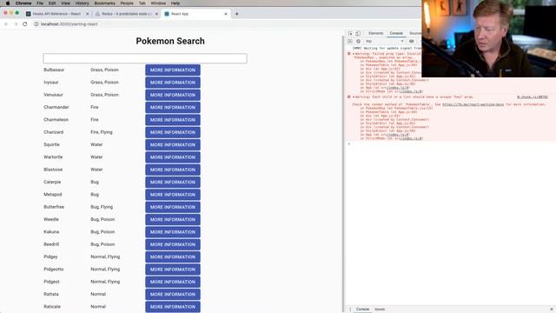The image size is (556, 313).
Task: Toggle DevTools device toolbar
Action: click(358, 33)
